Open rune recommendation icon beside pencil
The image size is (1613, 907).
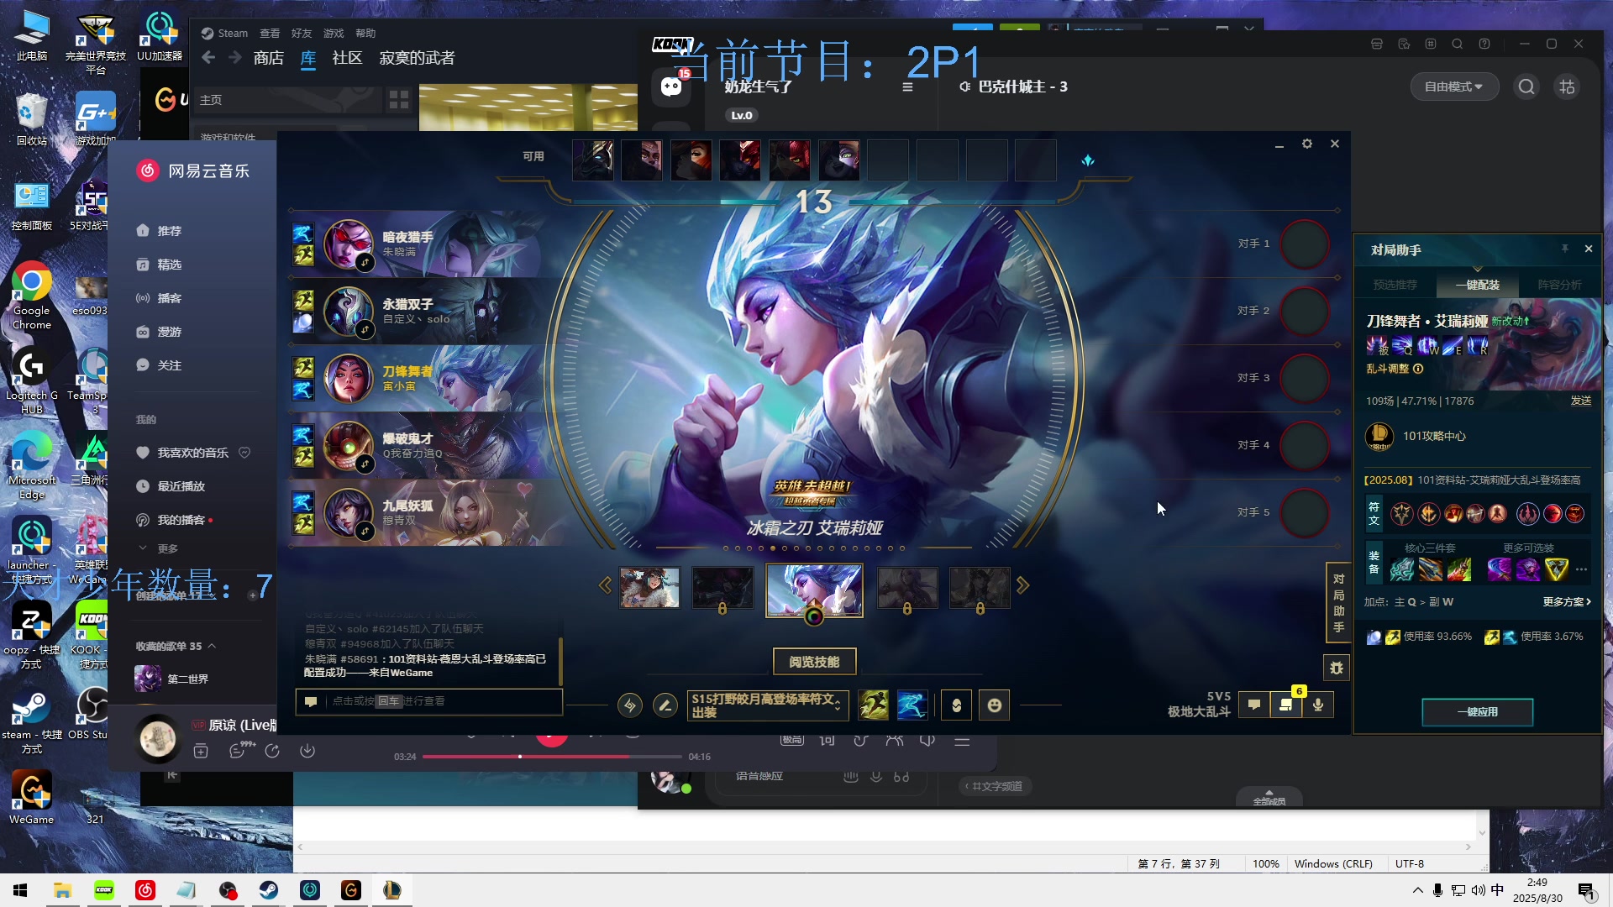coord(630,705)
